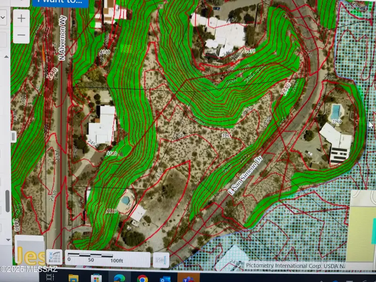Open Microsoft Store from the taskbar

point(96,278)
